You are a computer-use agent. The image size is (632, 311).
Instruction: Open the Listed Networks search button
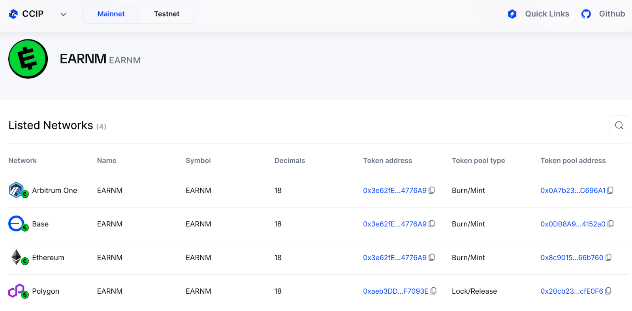click(x=619, y=125)
